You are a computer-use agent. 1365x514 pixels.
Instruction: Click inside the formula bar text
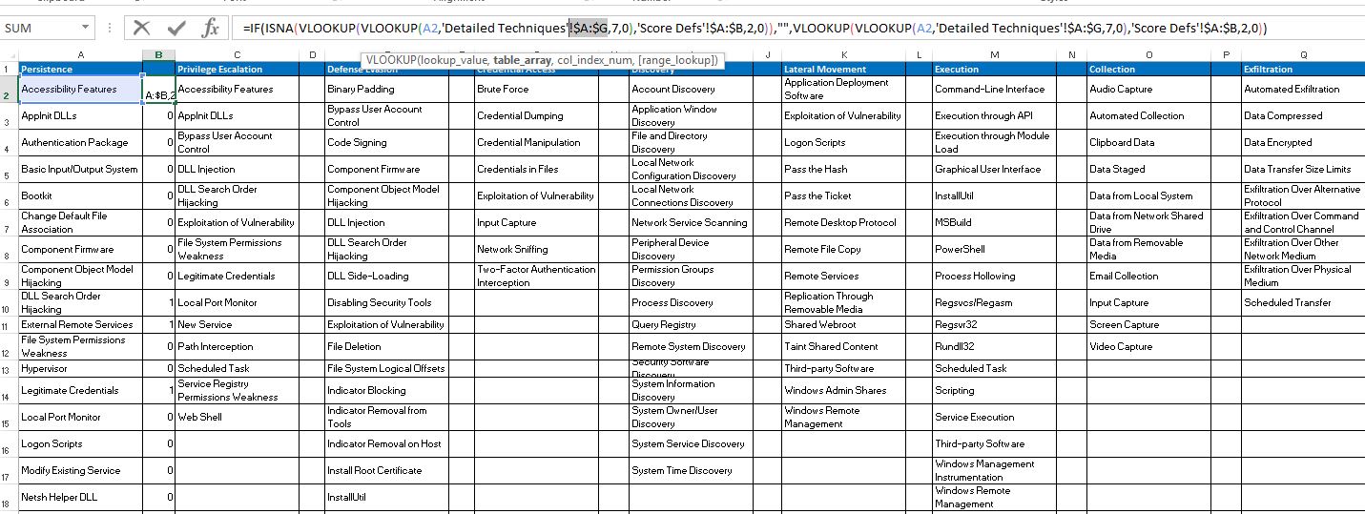coord(797,28)
